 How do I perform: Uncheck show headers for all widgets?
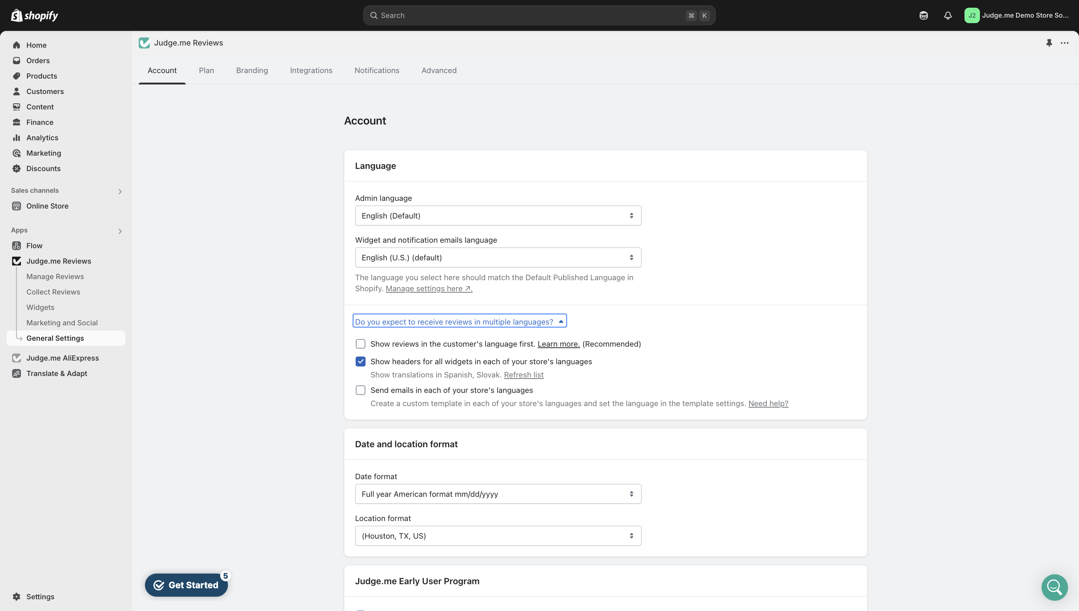360,362
